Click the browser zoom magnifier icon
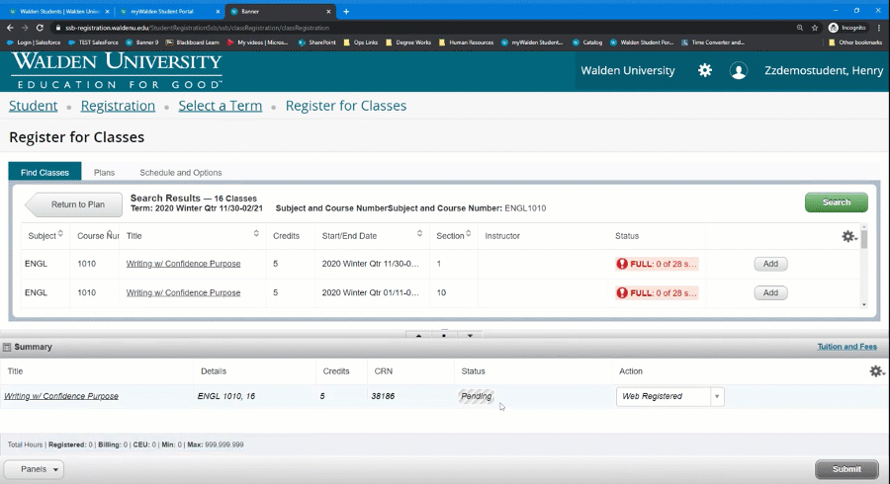Viewport: 890px width, 484px height. 800,28
